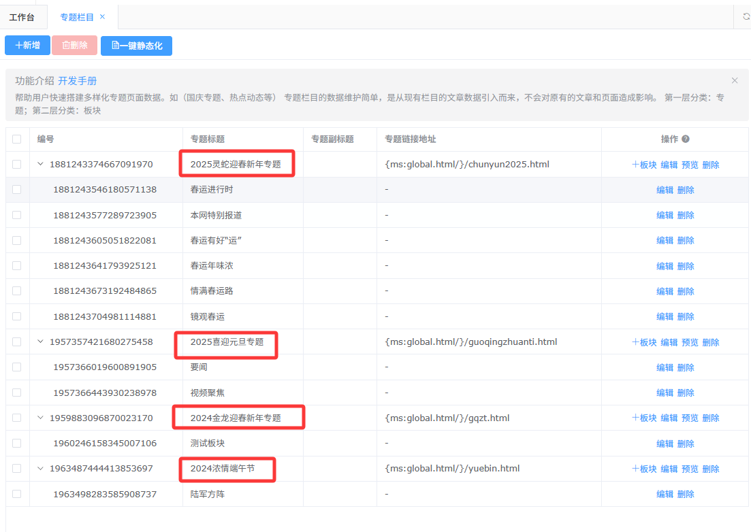The height and width of the screenshot is (532, 751).
Task: Preview the 2024金龙迎春新年专题 topic
Action: (690, 418)
